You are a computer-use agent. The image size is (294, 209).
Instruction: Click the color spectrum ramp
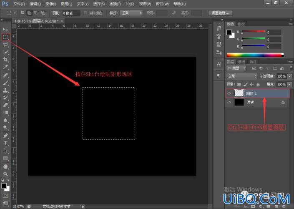click(x=255, y=55)
